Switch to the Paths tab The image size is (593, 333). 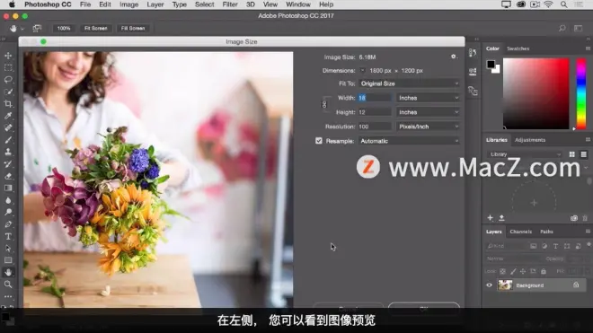546,232
